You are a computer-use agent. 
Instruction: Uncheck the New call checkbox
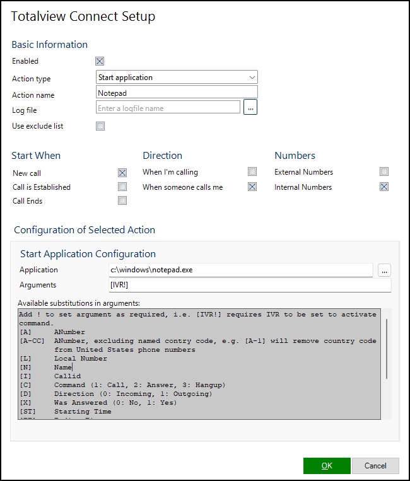click(122, 173)
